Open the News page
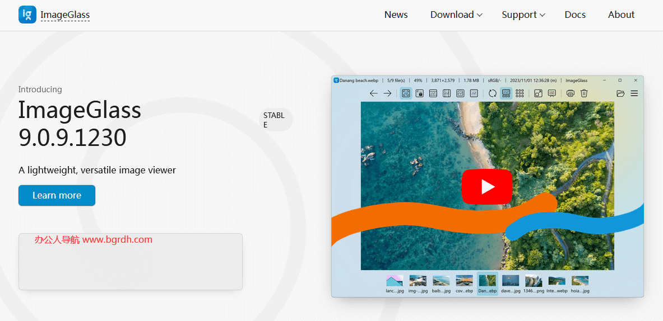 coord(396,15)
